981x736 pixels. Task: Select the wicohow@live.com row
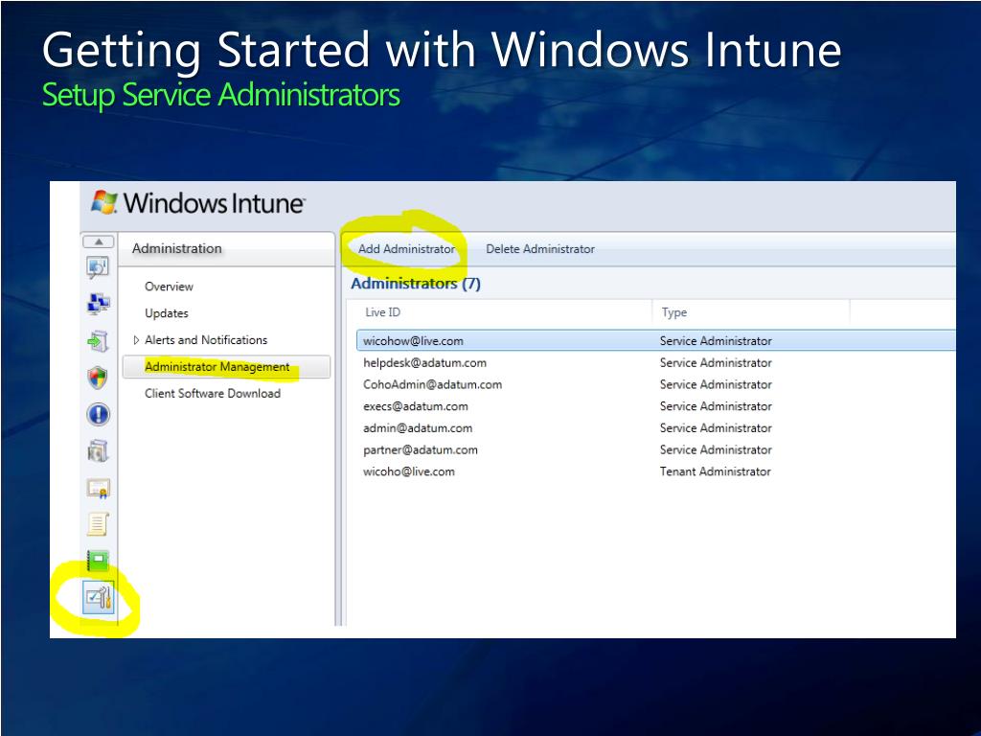655,341
